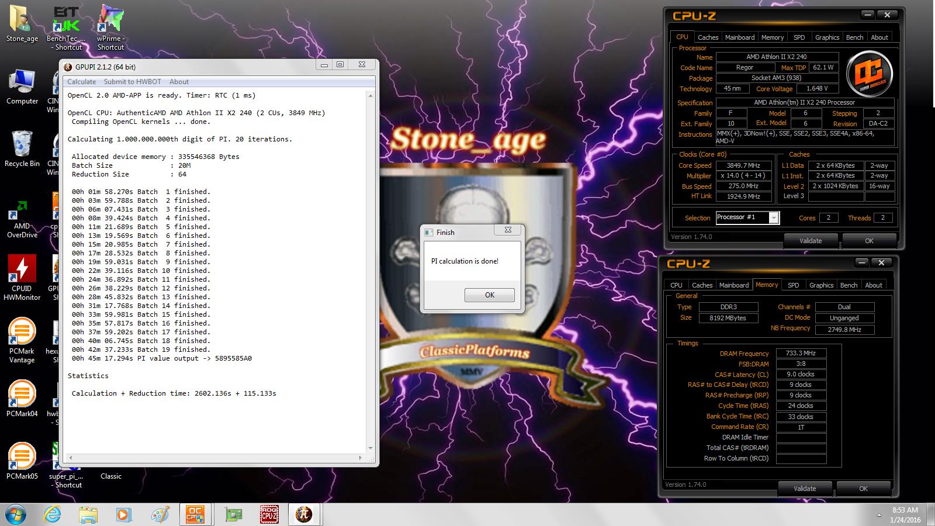Open the About menu in GPUPI
The height and width of the screenshot is (526, 935).
point(179,82)
